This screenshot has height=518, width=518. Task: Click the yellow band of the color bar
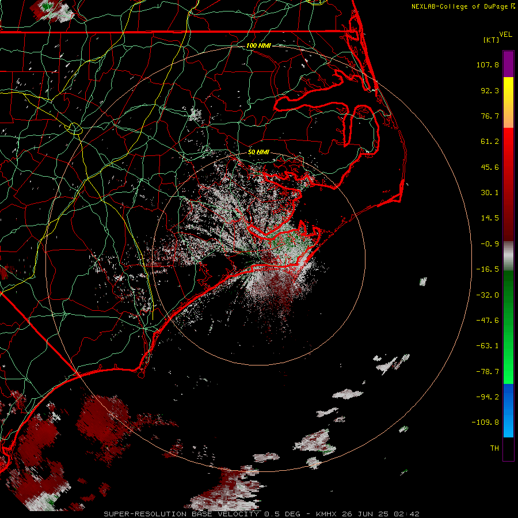pos(508,89)
